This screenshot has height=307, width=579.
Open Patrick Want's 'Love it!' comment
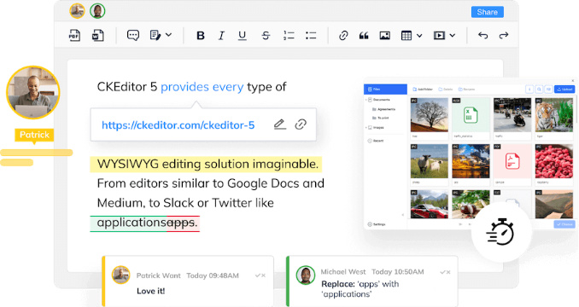coord(189,282)
